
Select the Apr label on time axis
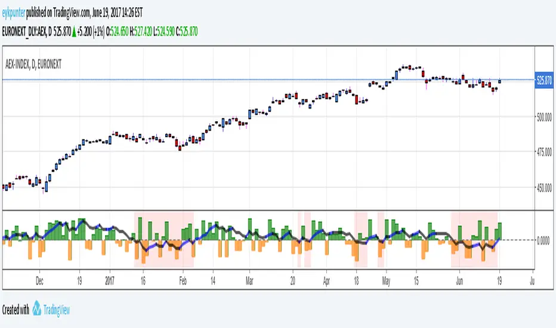point(326,279)
